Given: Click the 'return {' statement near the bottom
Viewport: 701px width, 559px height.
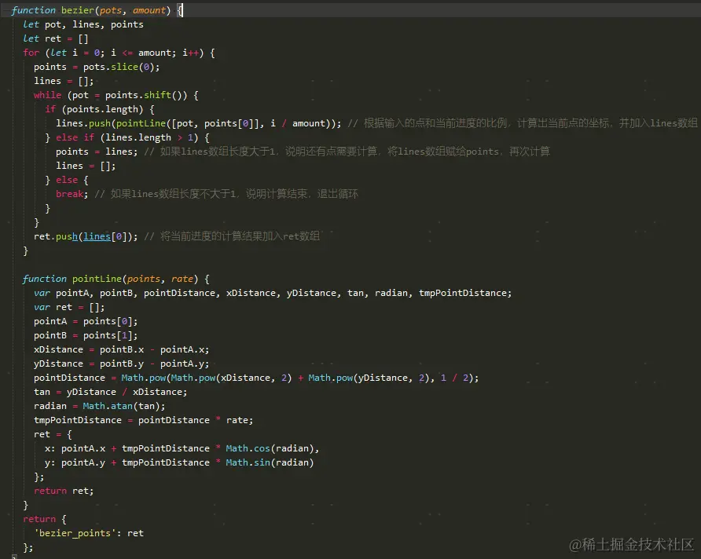Looking at the screenshot, I should click(x=45, y=519).
